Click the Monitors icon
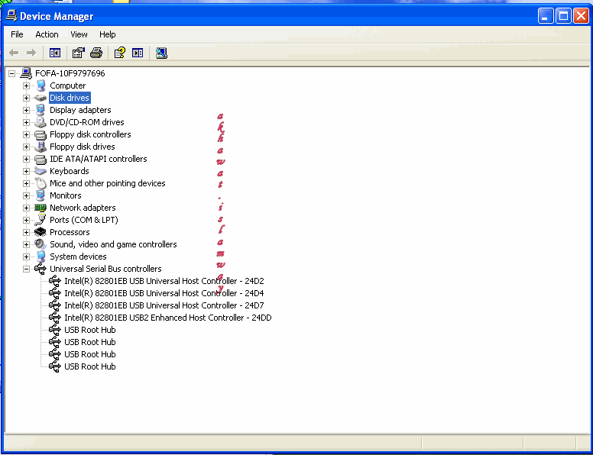The image size is (593, 455). tap(41, 195)
